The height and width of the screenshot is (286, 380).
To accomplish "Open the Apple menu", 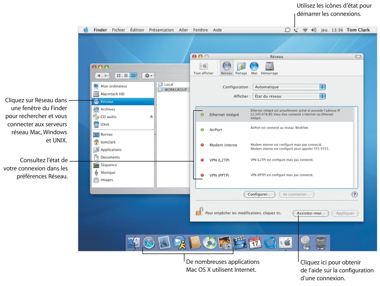I will 86,30.
